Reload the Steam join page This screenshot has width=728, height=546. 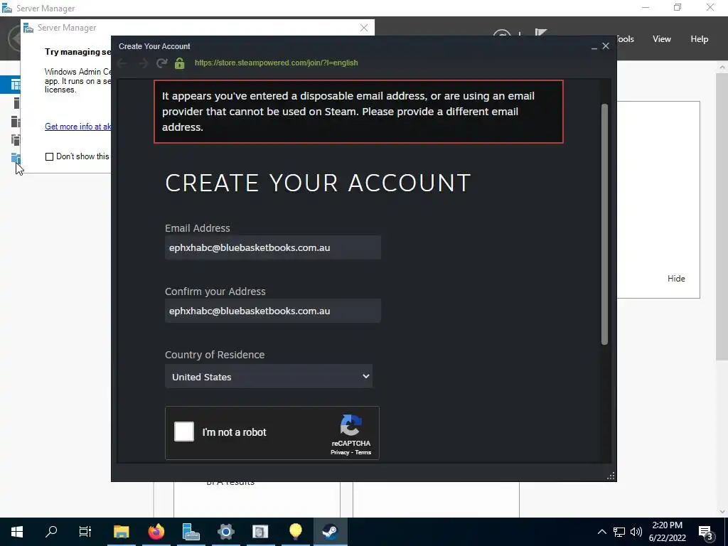coord(161,63)
